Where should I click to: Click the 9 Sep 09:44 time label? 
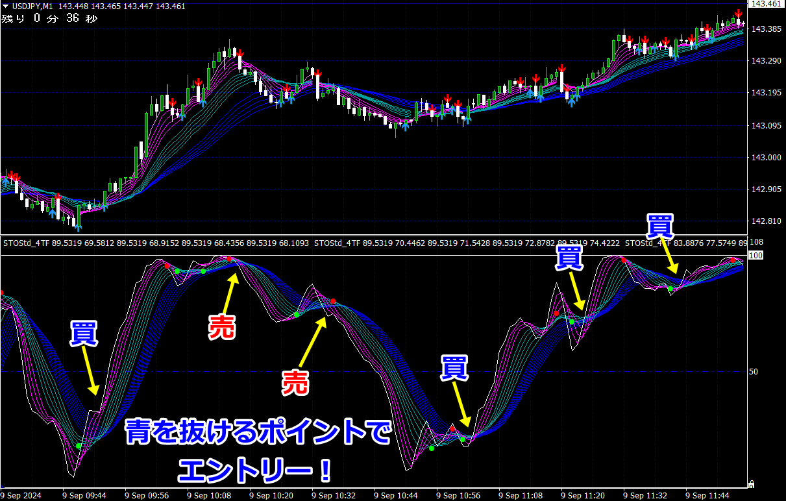click(84, 495)
